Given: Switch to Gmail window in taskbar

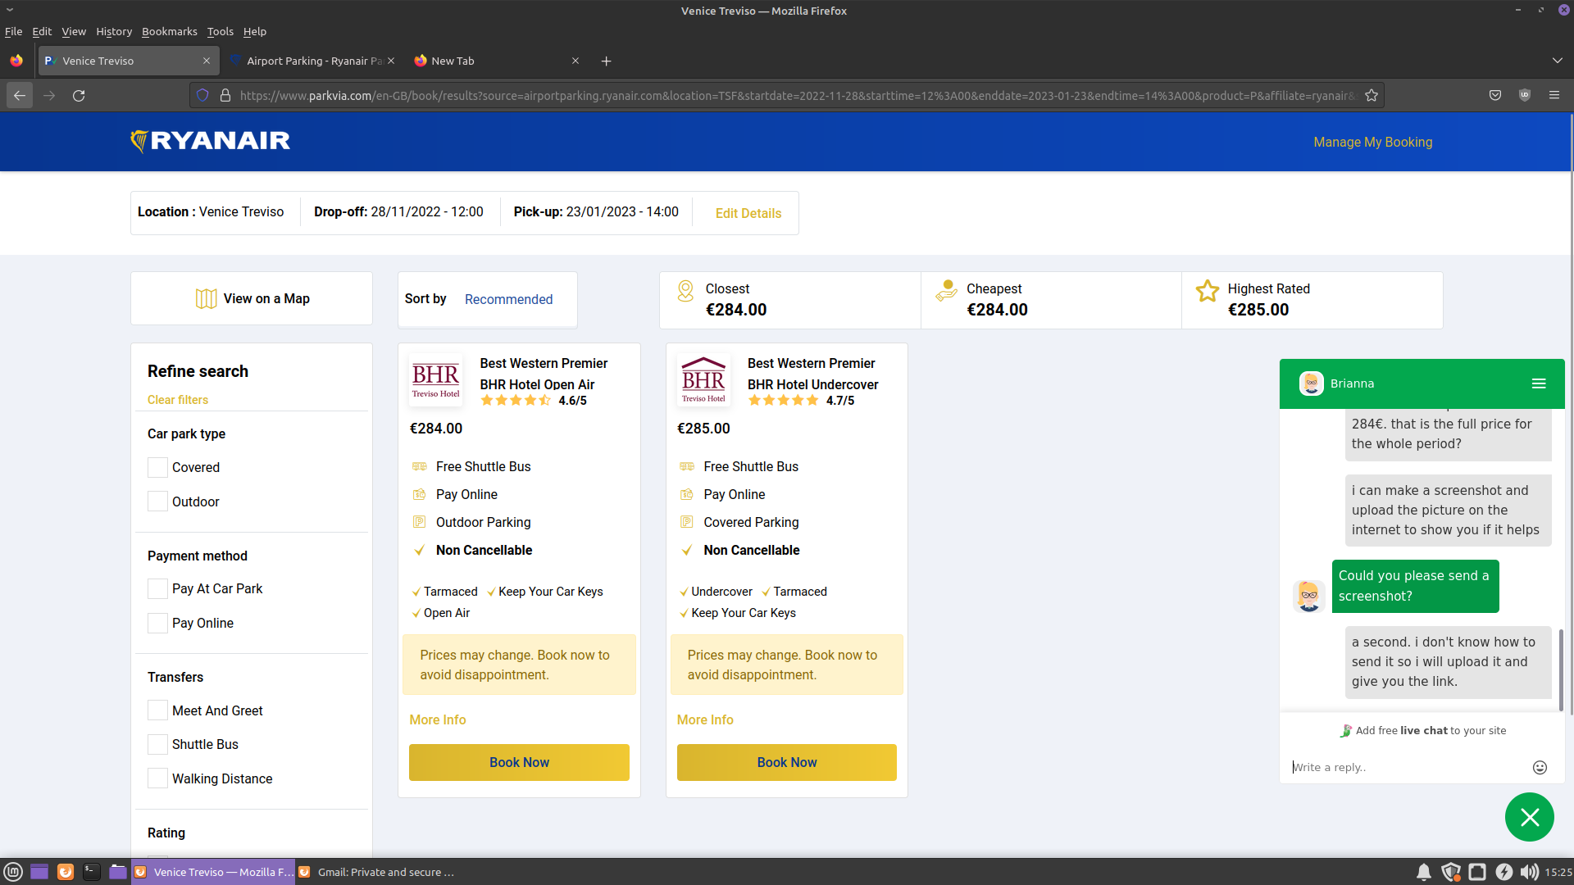Looking at the screenshot, I should [377, 872].
